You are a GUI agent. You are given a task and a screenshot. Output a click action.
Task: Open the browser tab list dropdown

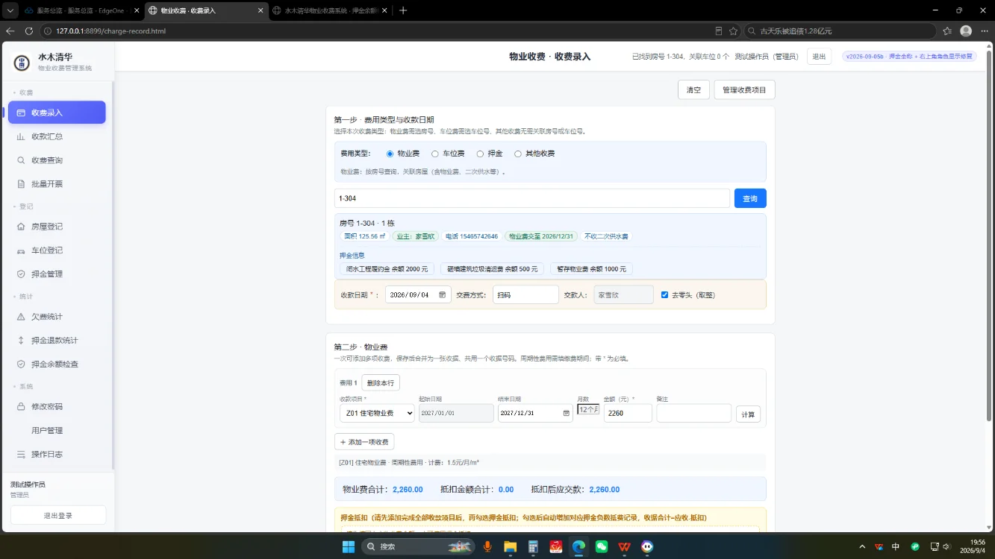point(10,10)
